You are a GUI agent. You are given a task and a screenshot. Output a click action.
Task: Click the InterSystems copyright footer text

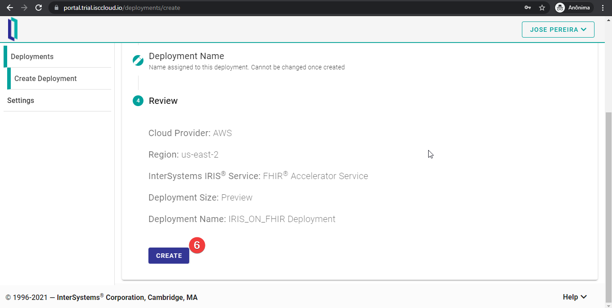(x=101, y=297)
